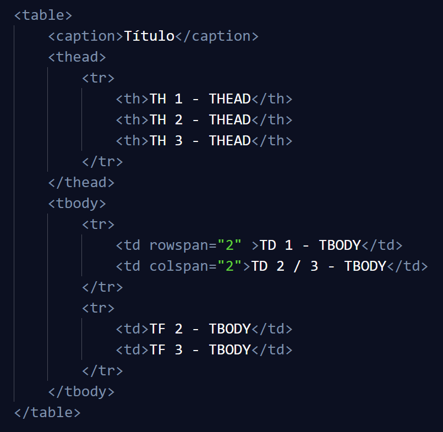Place cursor in Título caption text
The width and height of the screenshot is (443, 432).
[x=149, y=36]
